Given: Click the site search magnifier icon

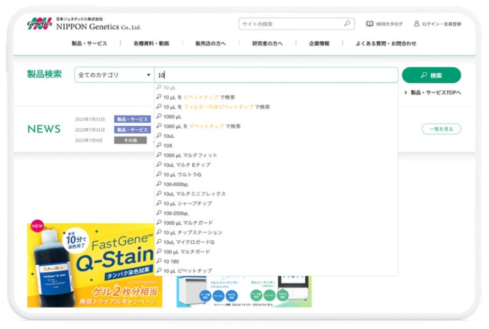Looking at the screenshot, I should [347, 23].
